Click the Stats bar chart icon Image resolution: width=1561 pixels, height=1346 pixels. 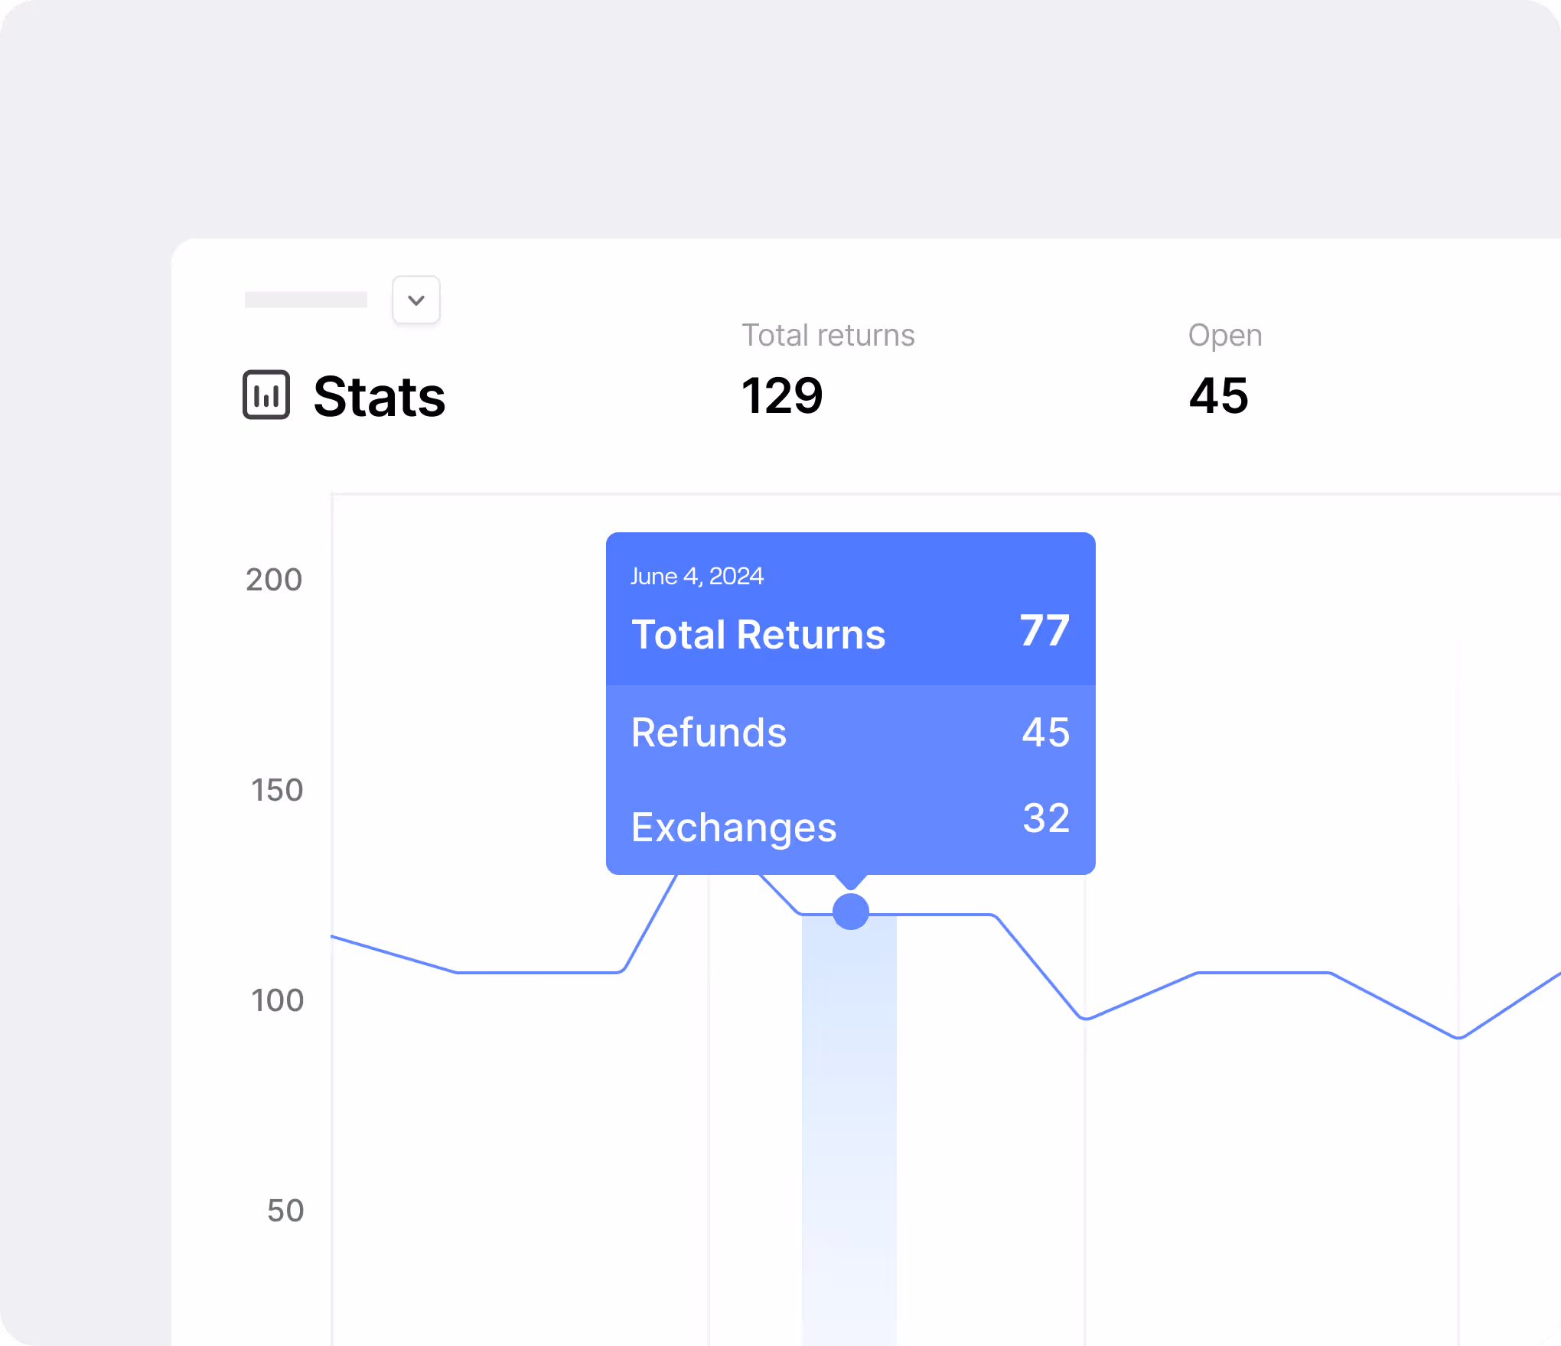266,395
